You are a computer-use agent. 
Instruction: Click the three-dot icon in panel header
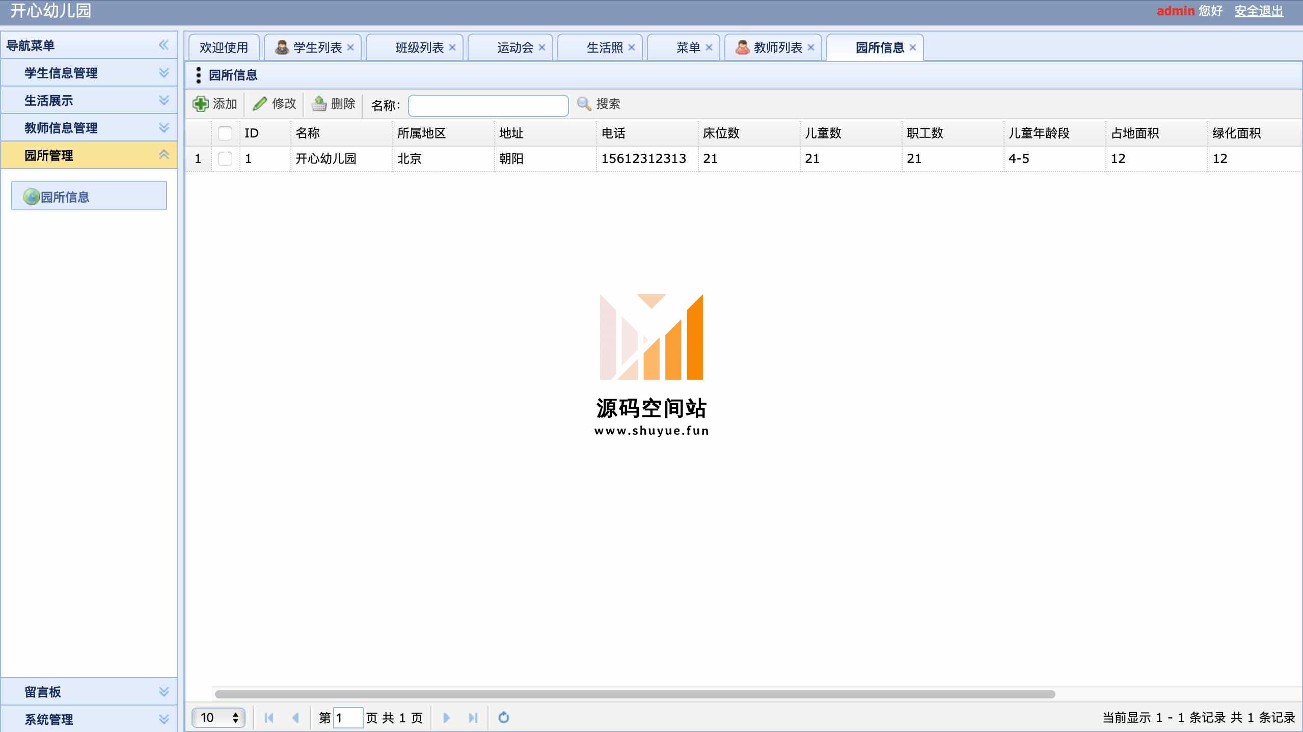[x=198, y=75]
